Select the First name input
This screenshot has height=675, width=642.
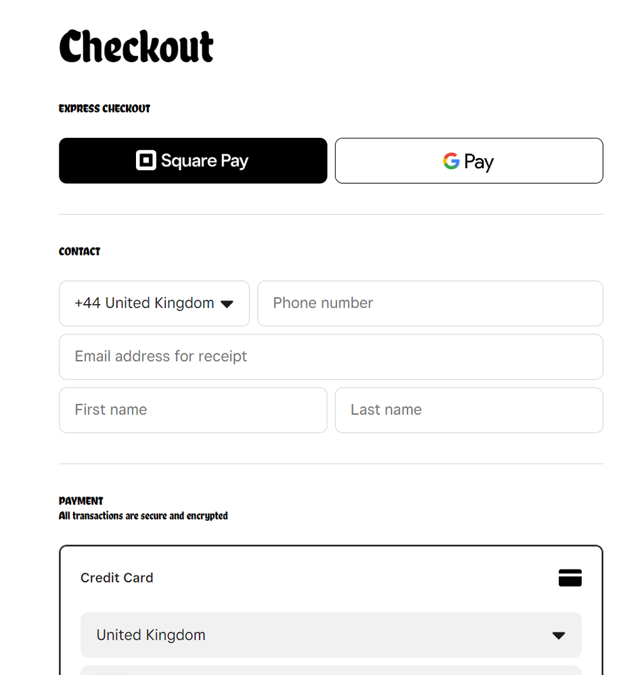pos(193,410)
